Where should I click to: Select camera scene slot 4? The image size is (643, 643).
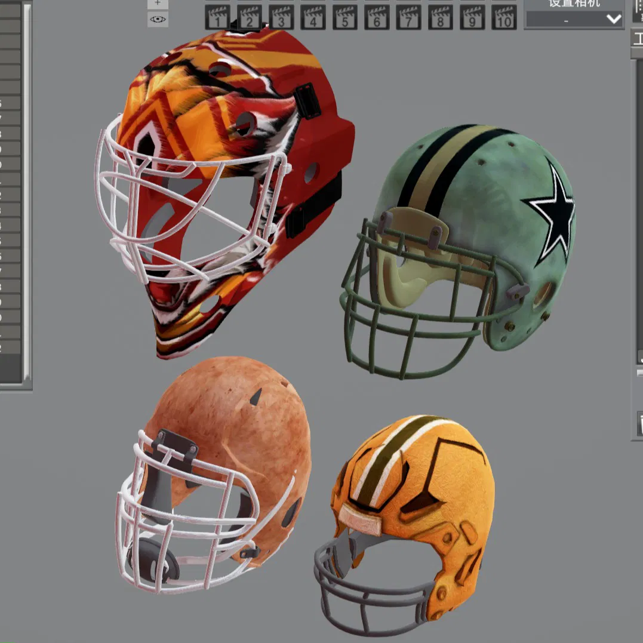[313, 18]
